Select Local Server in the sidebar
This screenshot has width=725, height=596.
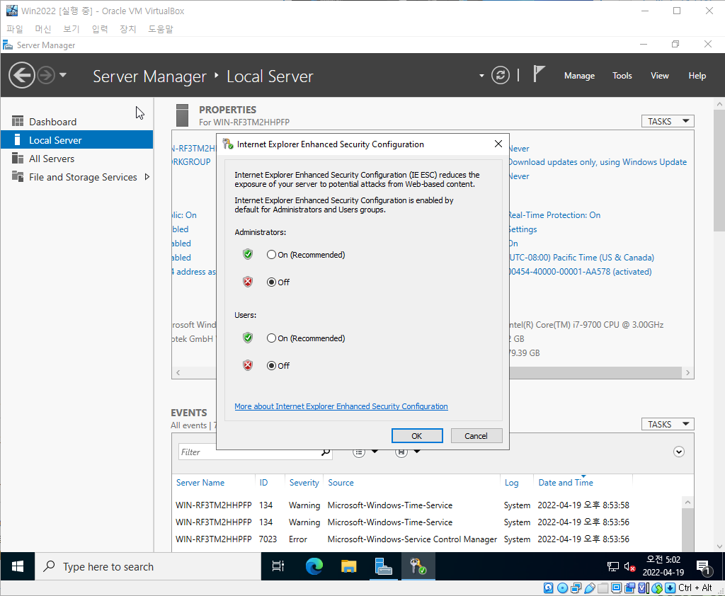tap(76, 140)
